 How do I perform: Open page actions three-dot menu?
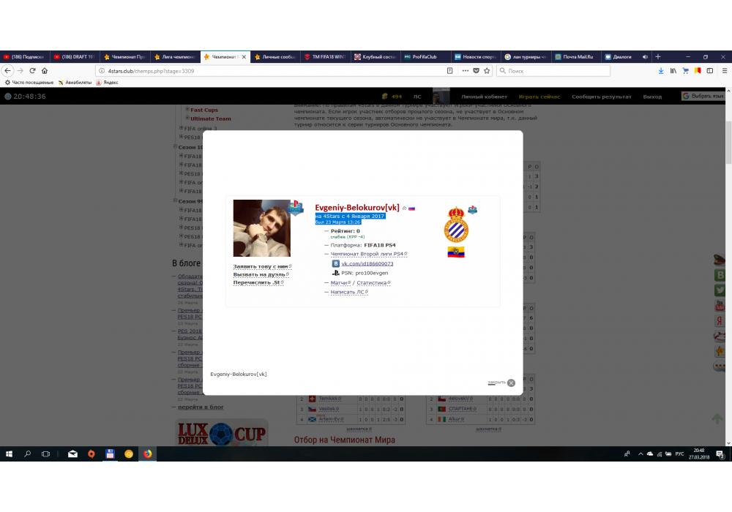click(465, 71)
